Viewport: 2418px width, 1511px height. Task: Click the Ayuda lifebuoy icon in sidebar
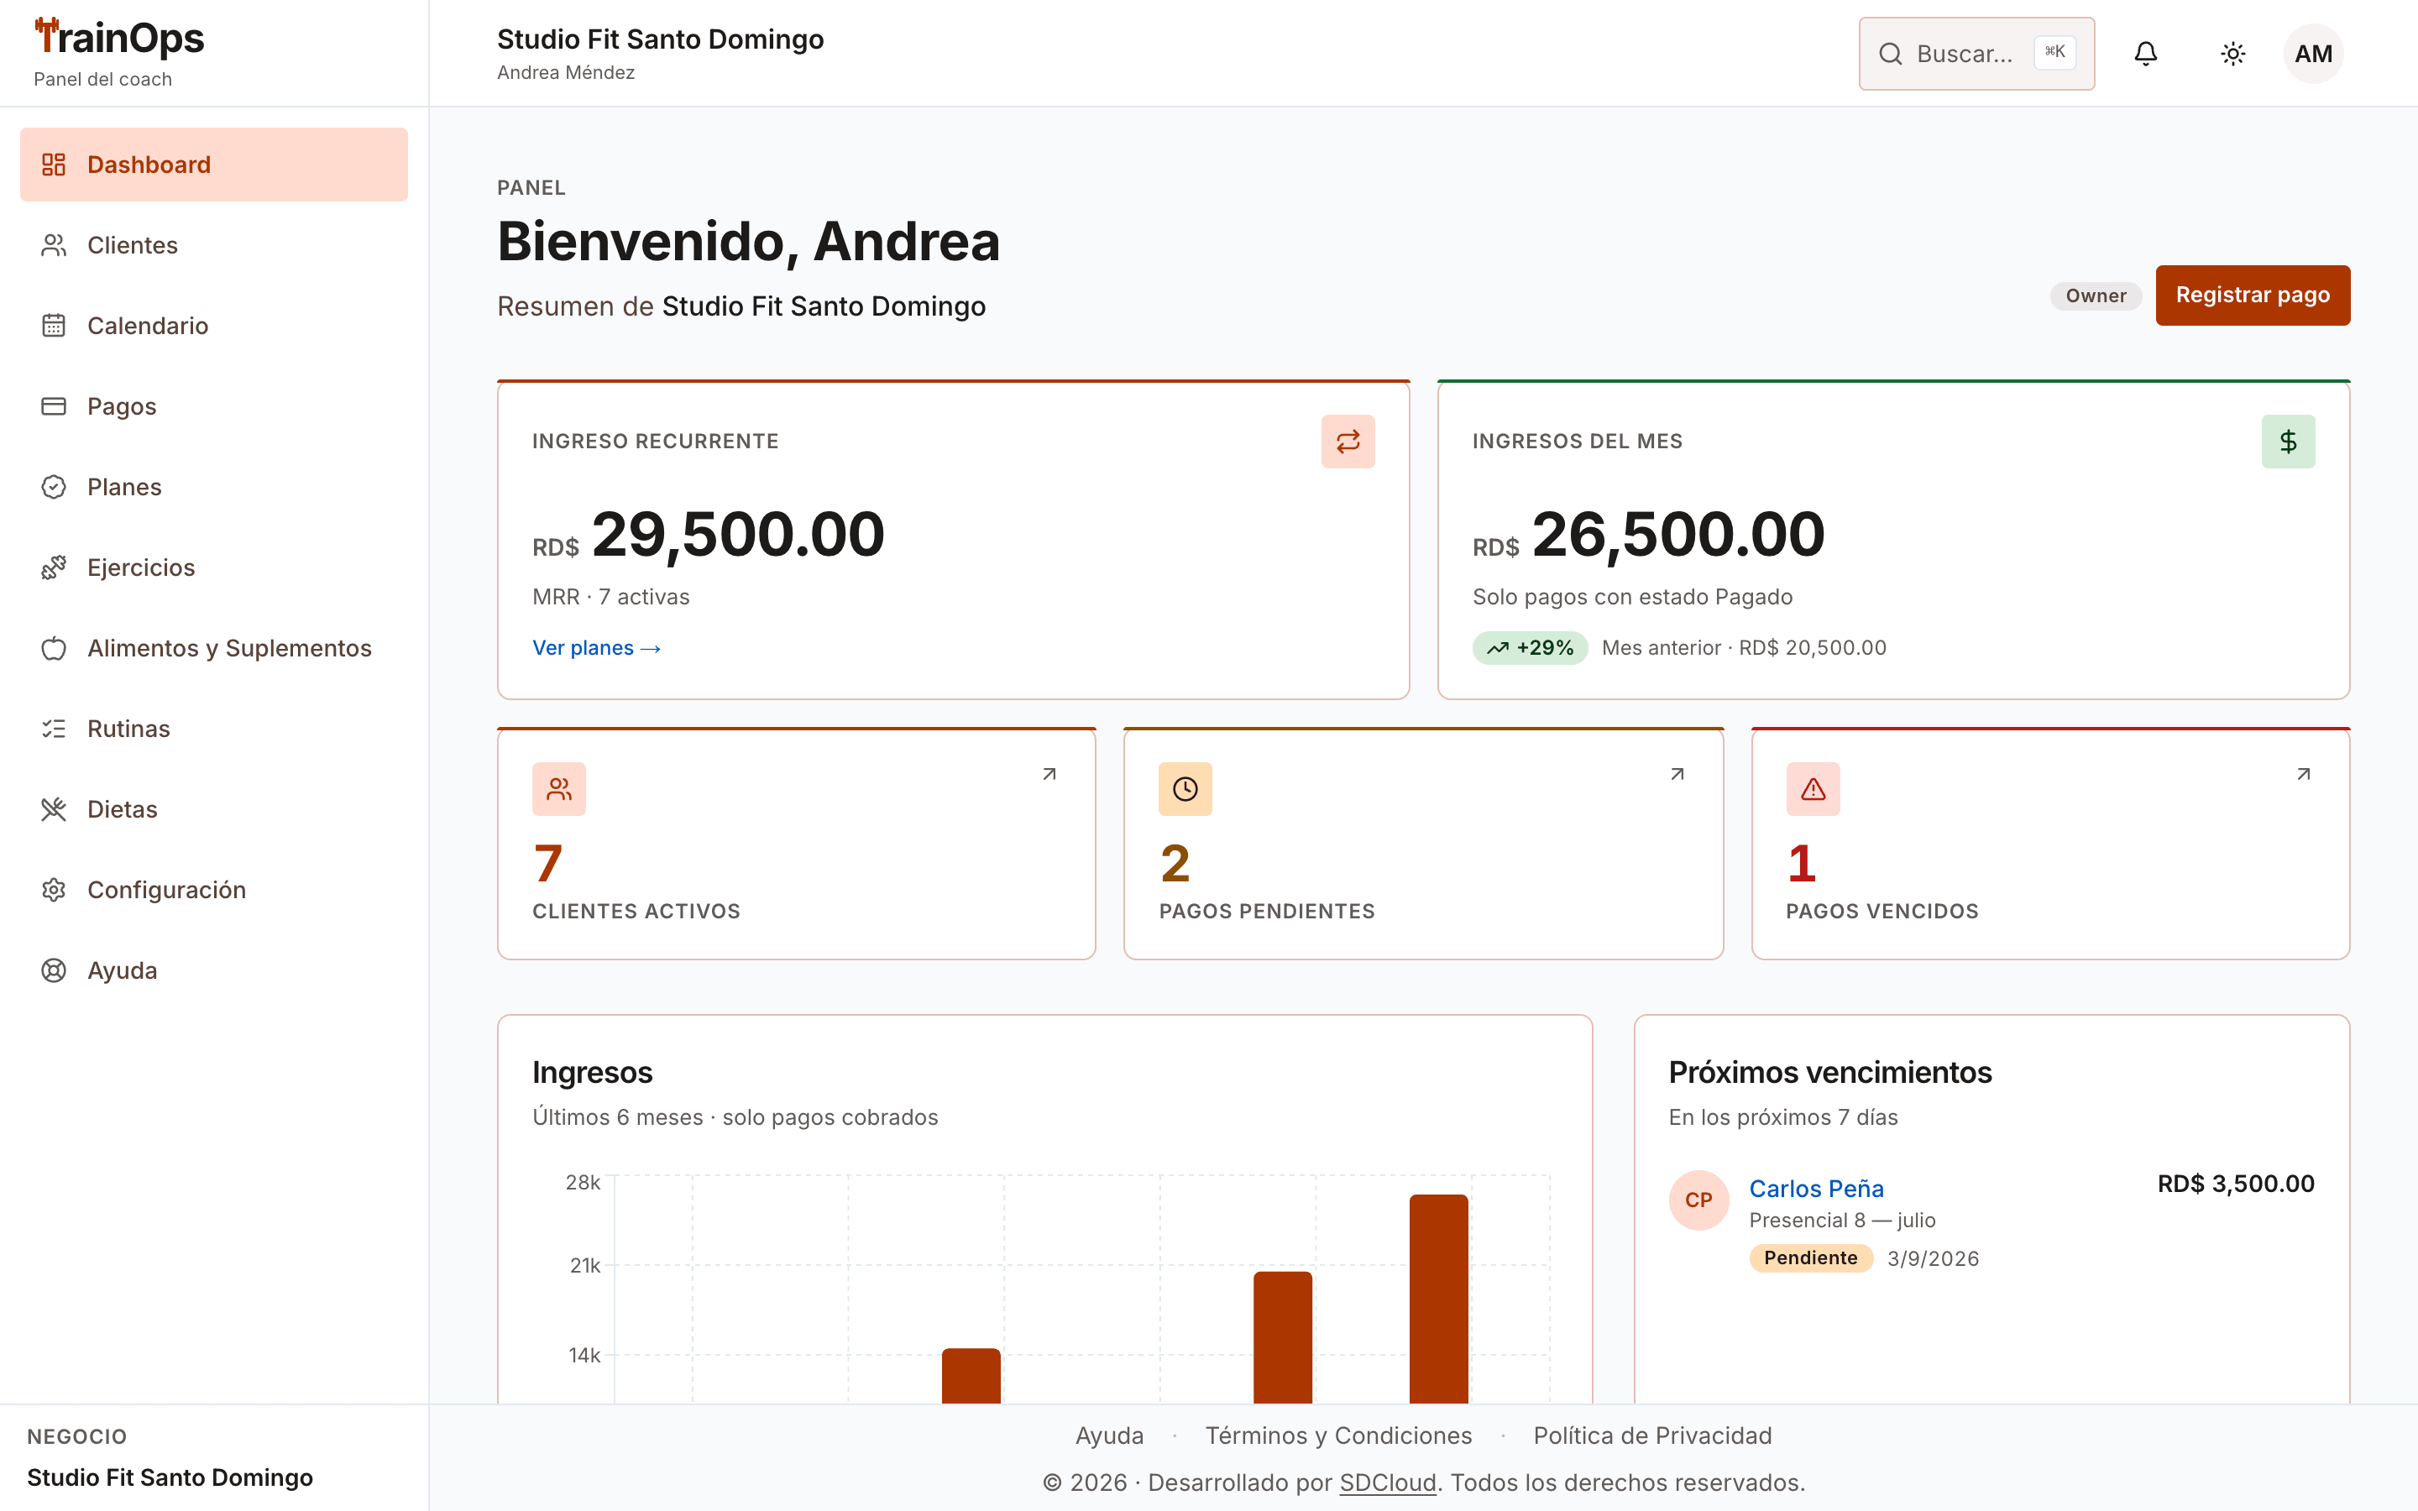(54, 970)
